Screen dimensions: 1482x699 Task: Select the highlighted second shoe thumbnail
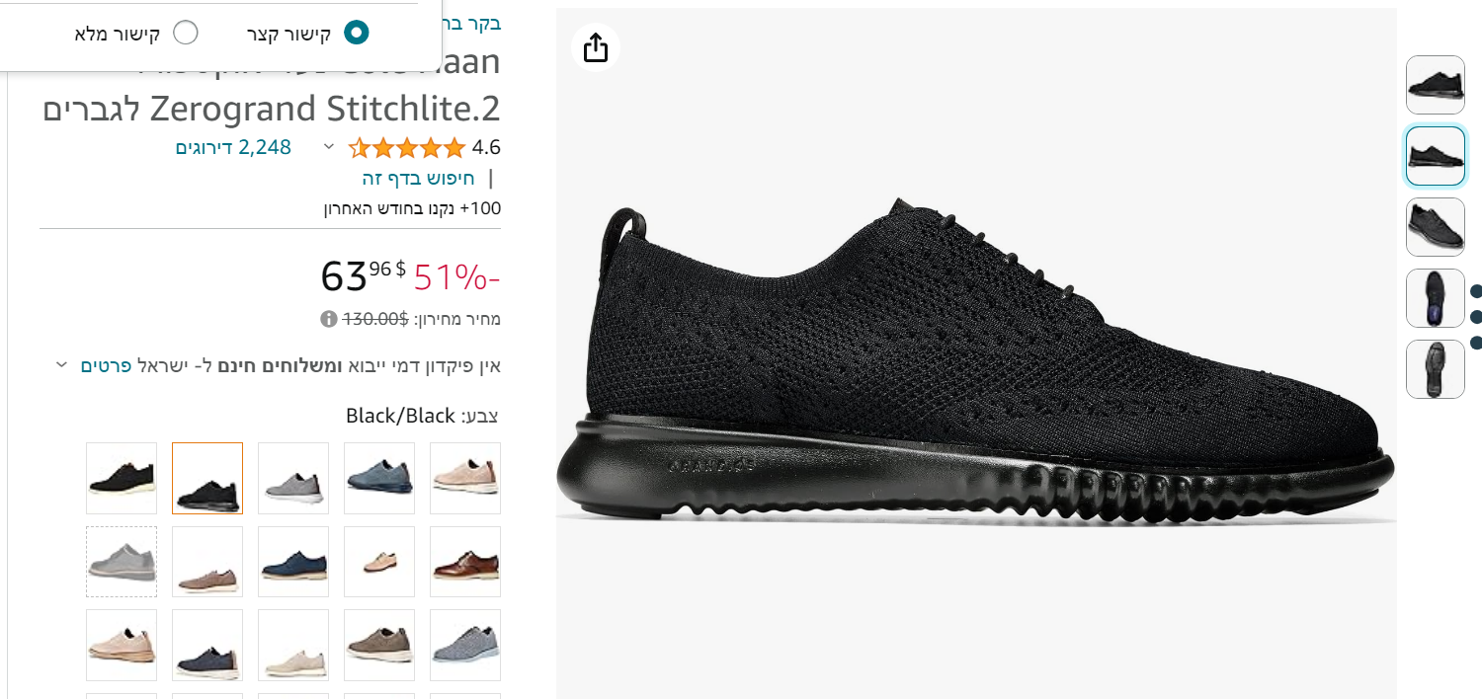tap(1436, 156)
